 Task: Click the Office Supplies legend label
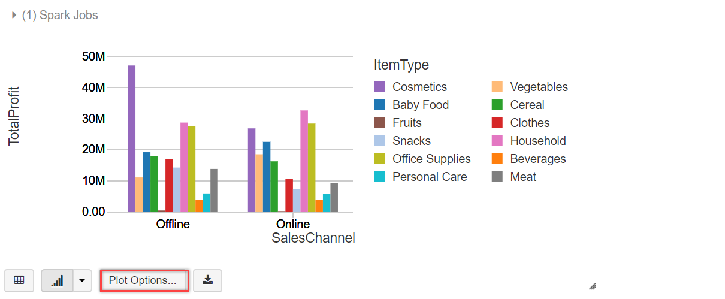[x=431, y=159]
